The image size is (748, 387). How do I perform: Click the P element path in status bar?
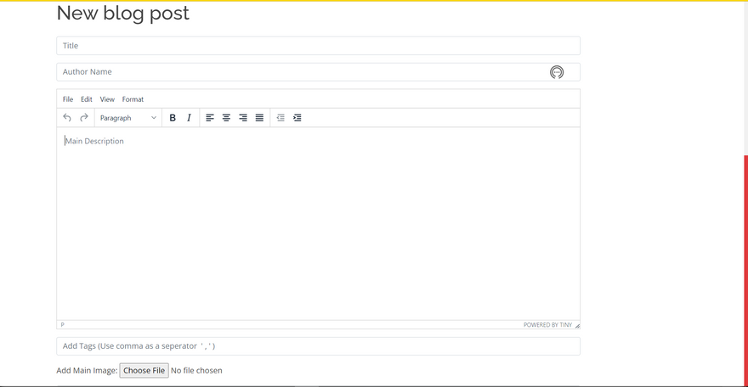[x=63, y=325]
